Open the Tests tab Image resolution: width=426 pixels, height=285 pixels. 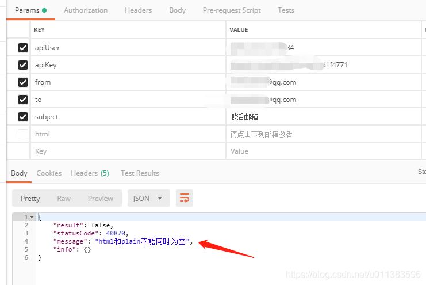tap(286, 10)
